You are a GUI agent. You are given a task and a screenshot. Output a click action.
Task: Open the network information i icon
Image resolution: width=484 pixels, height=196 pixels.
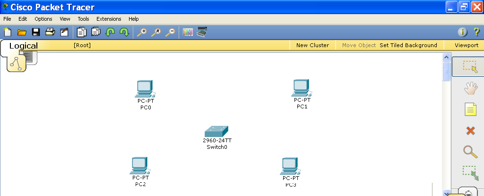pyautogui.click(x=462, y=32)
